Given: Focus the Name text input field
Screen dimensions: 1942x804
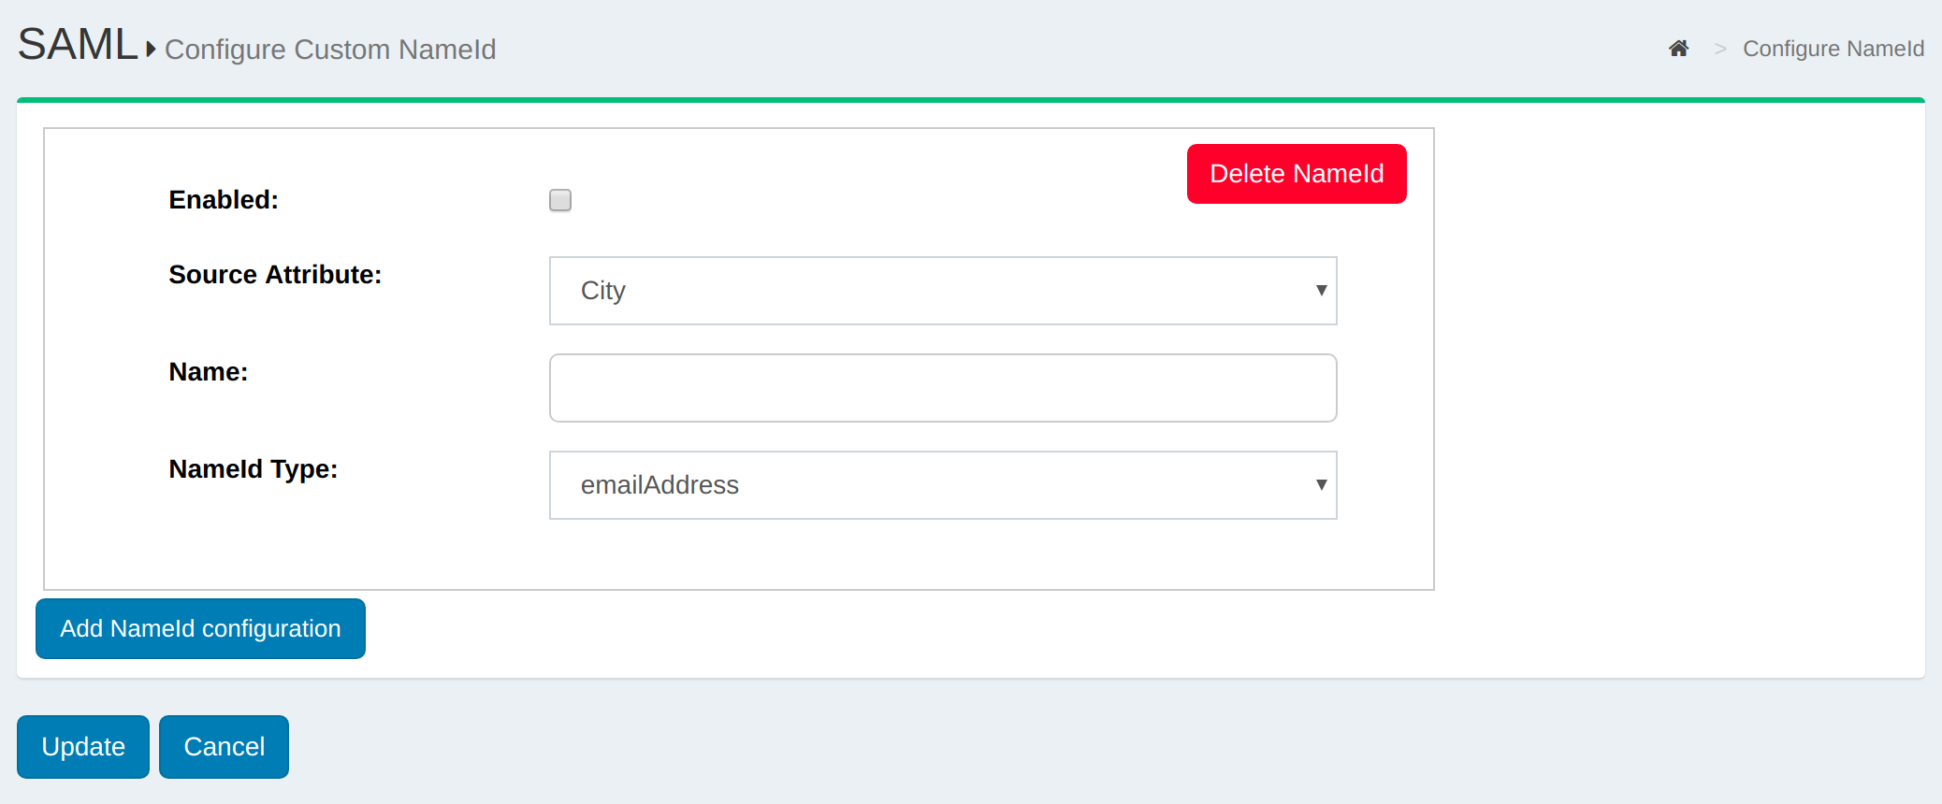Looking at the screenshot, I should pos(943,388).
